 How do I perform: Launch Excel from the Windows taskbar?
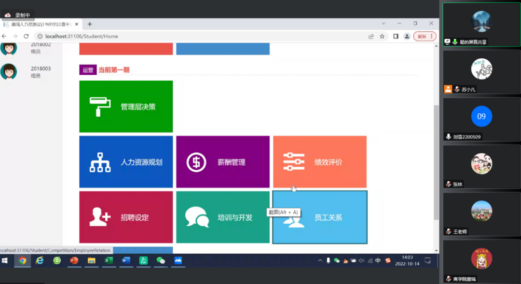(x=109, y=261)
